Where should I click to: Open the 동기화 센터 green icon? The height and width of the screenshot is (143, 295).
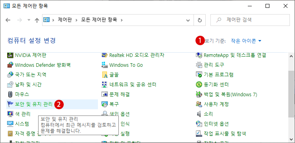tap(199, 84)
